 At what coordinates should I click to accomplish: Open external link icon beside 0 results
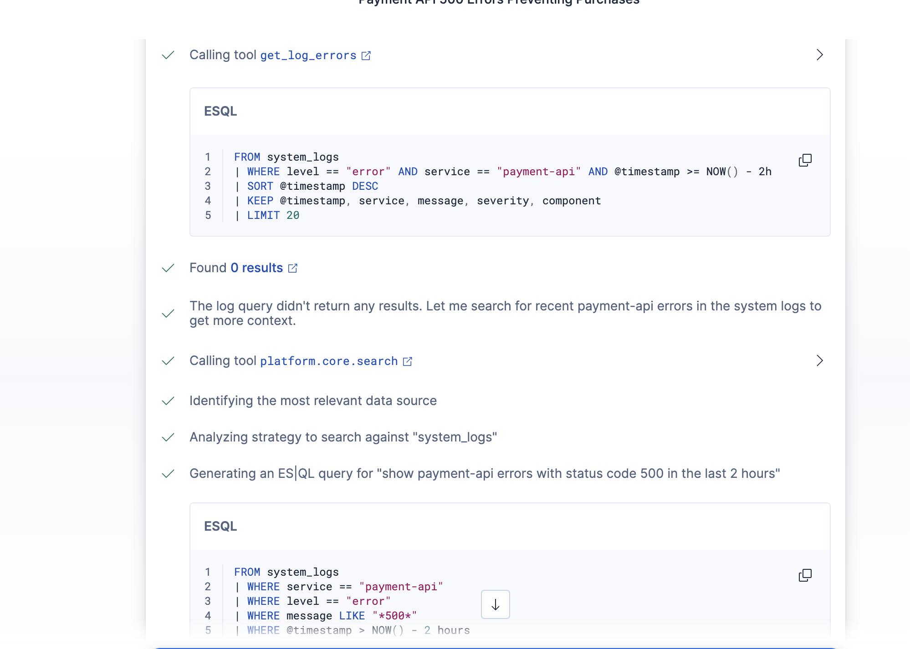click(x=293, y=269)
